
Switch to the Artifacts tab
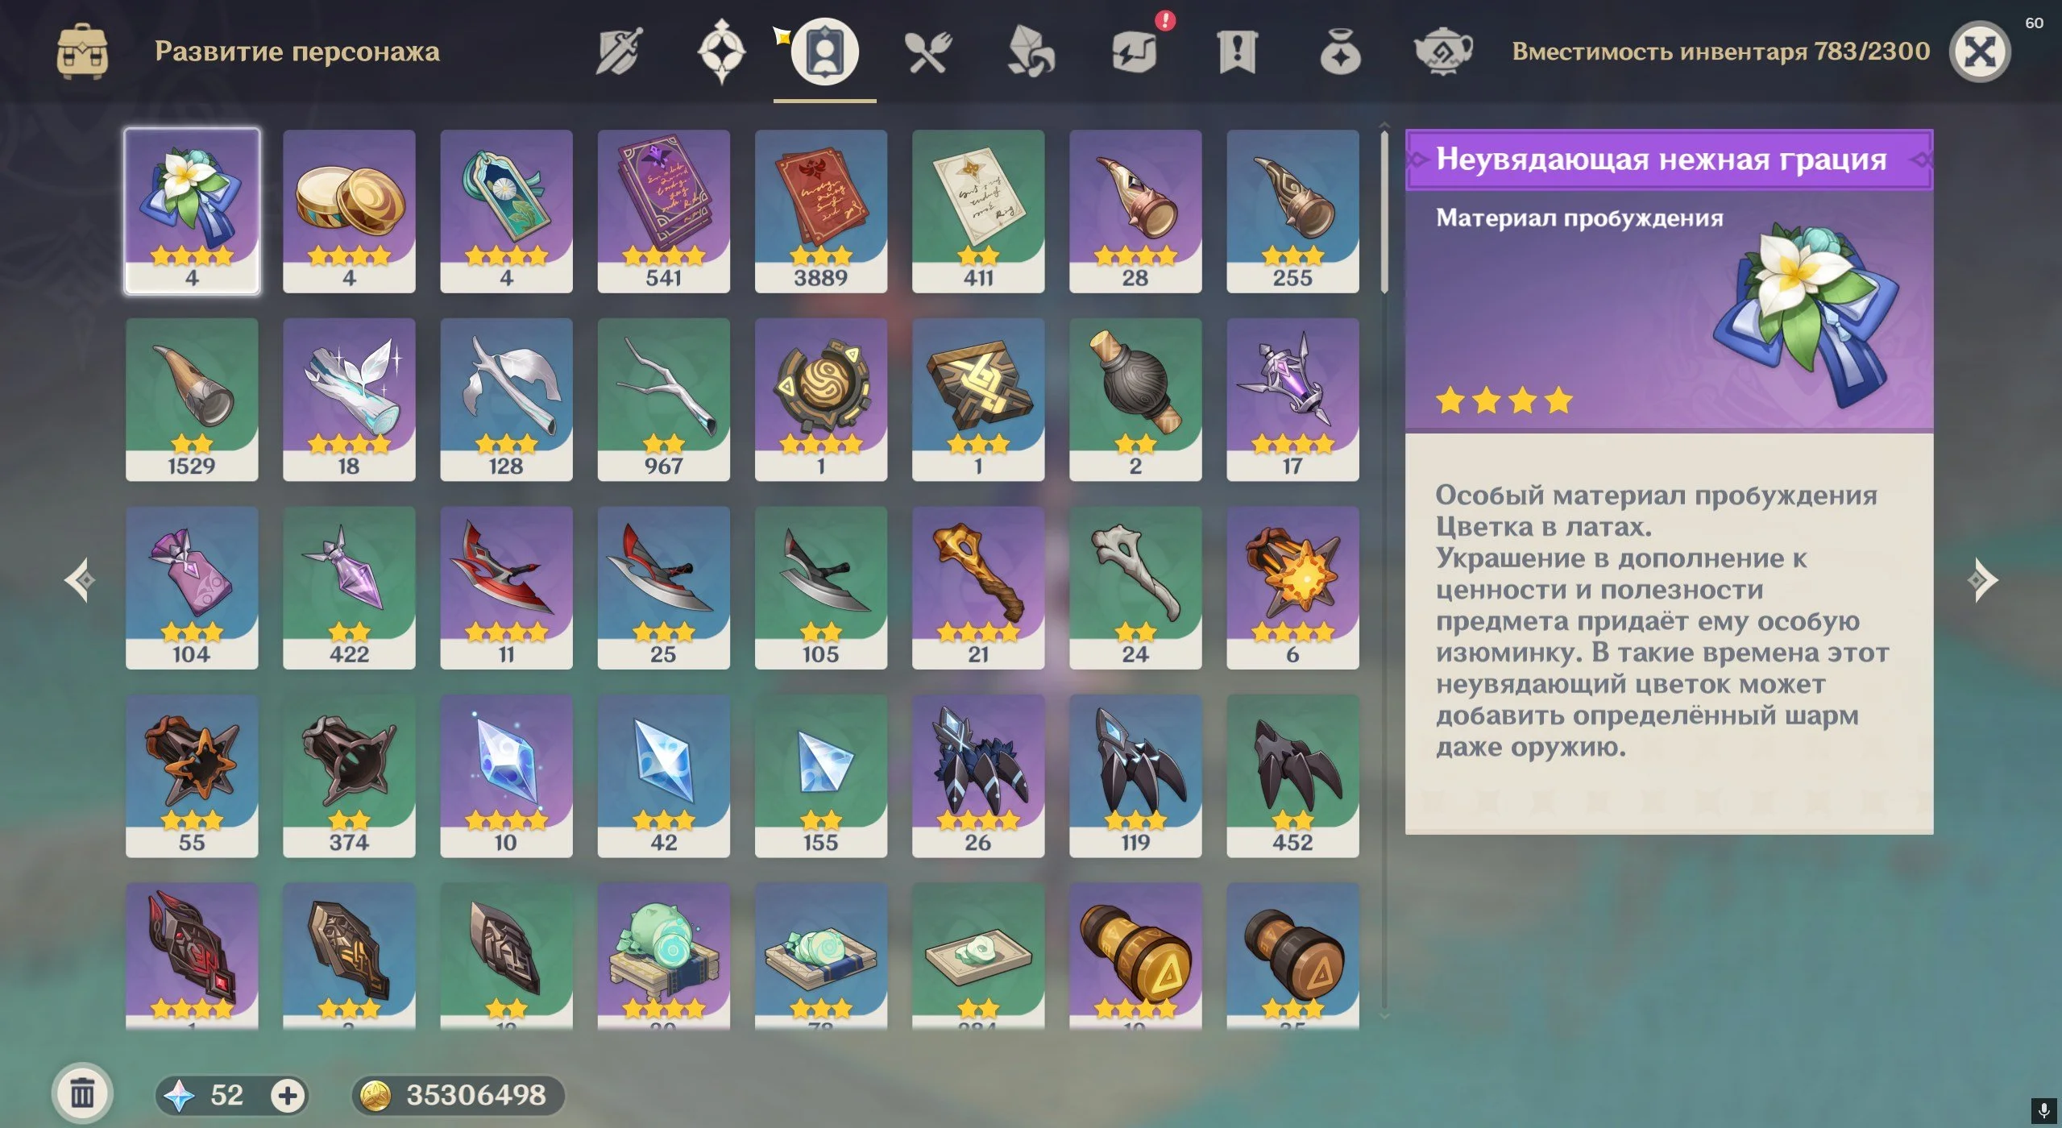pyautogui.click(x=721, y=52)
